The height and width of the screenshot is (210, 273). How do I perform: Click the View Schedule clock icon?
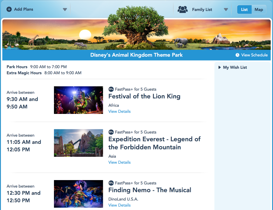pos(237,55)
